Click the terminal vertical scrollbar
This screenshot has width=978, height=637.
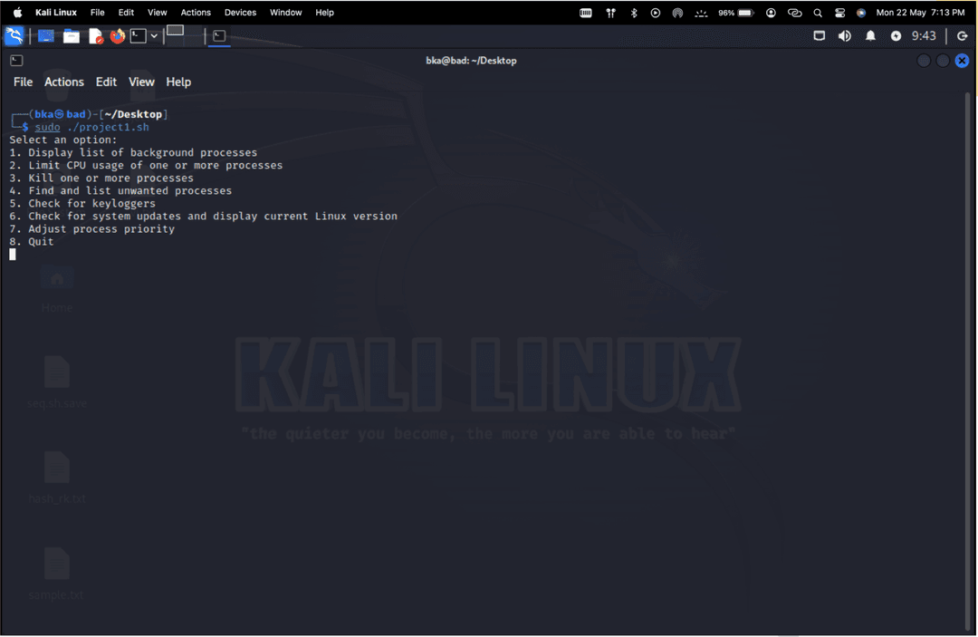click(x=967, y=362)
